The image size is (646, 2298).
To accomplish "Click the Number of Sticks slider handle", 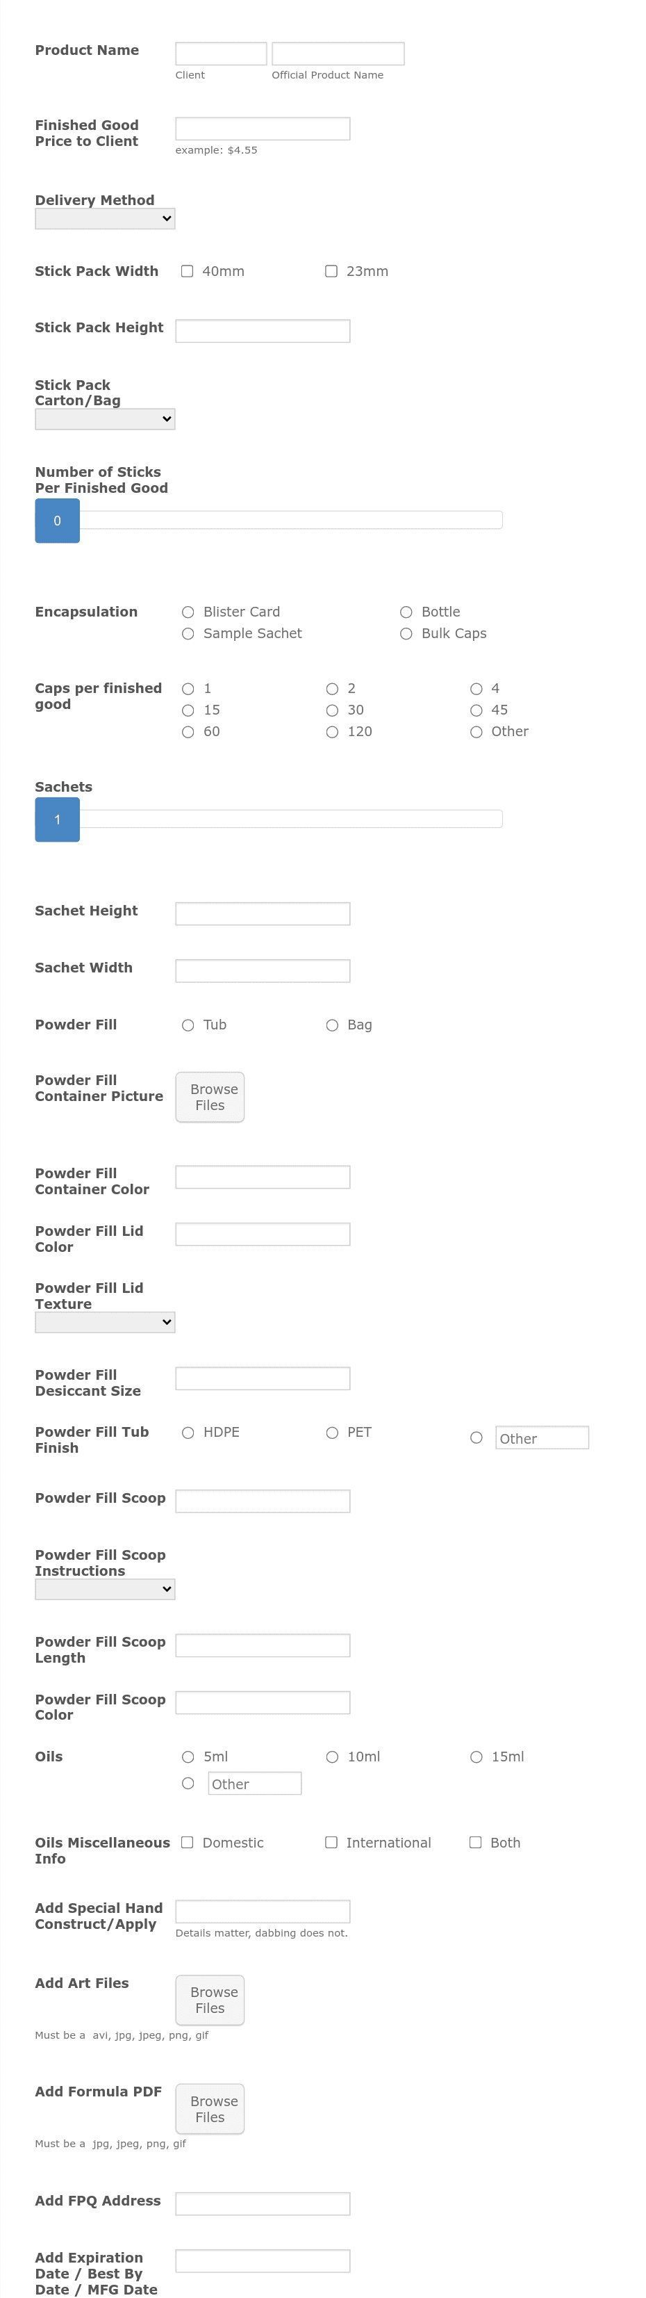I will click(x=57, y=521).
